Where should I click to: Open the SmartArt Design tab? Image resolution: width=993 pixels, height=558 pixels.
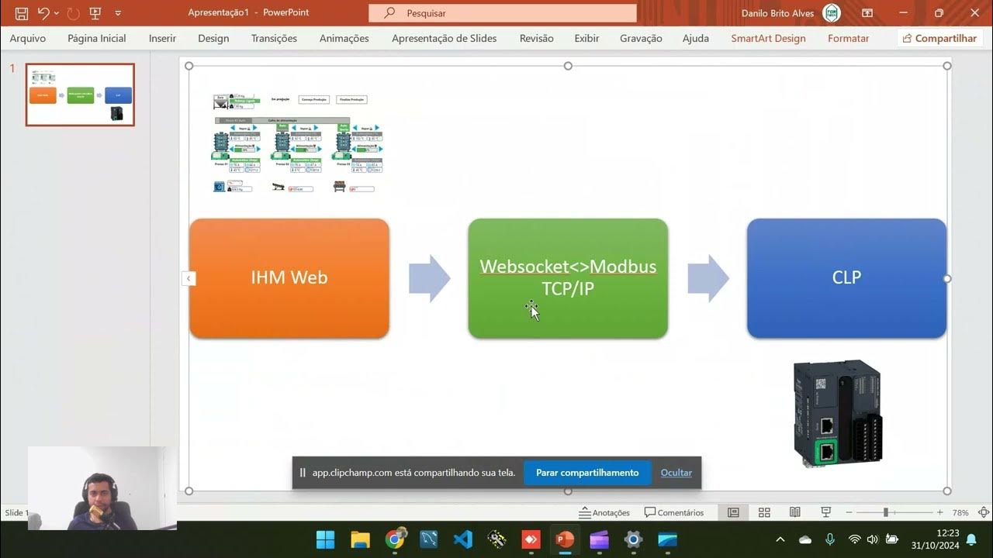pos(768,38)
